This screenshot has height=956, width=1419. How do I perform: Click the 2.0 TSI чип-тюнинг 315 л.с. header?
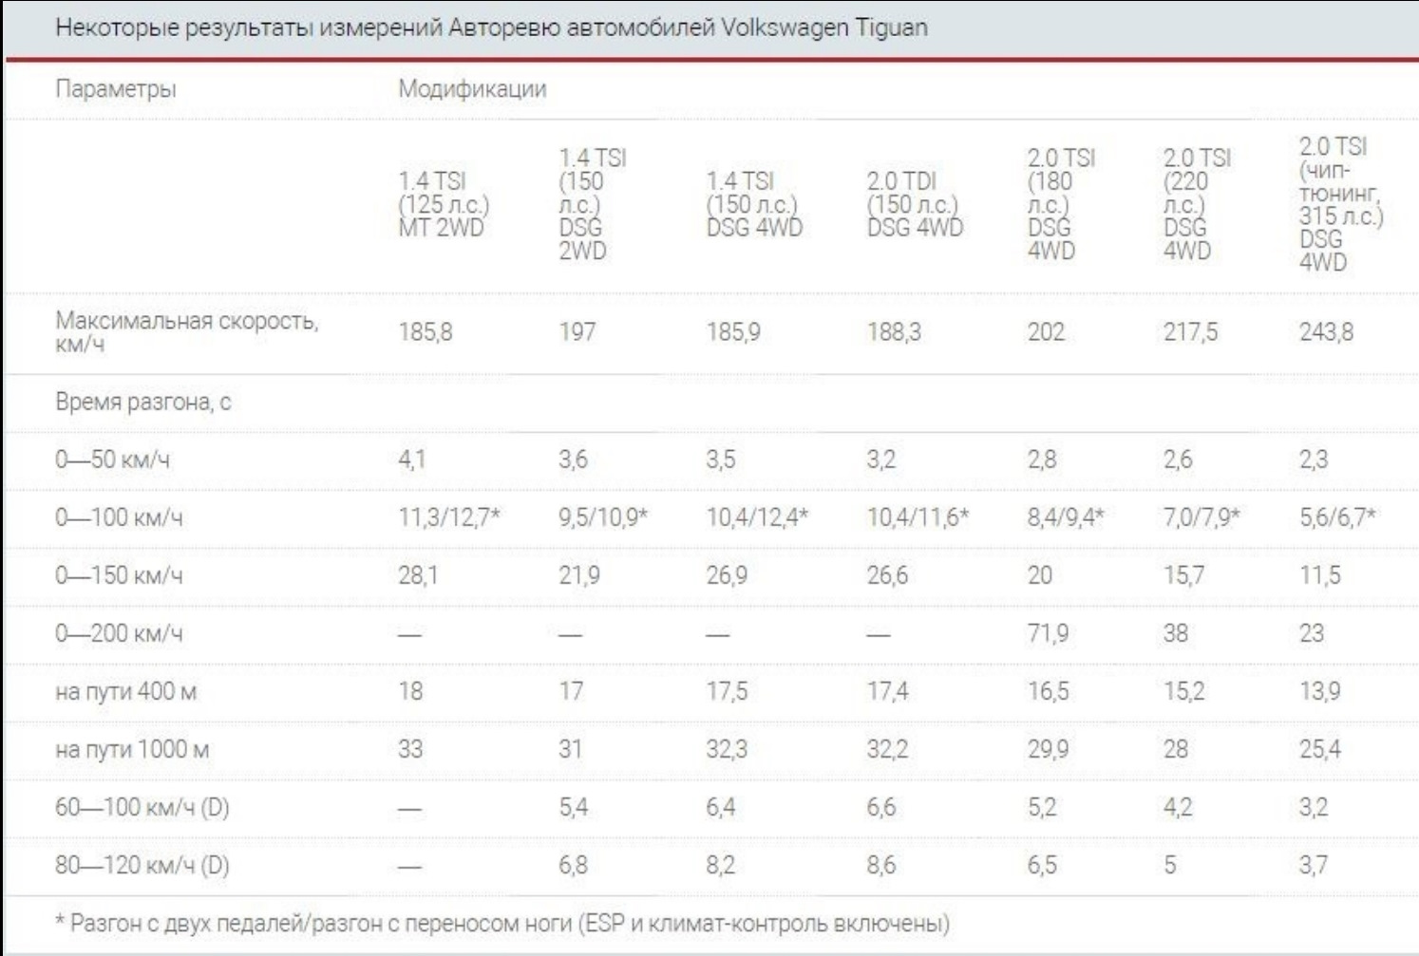pyautogui.click(x=1339, y=204)
